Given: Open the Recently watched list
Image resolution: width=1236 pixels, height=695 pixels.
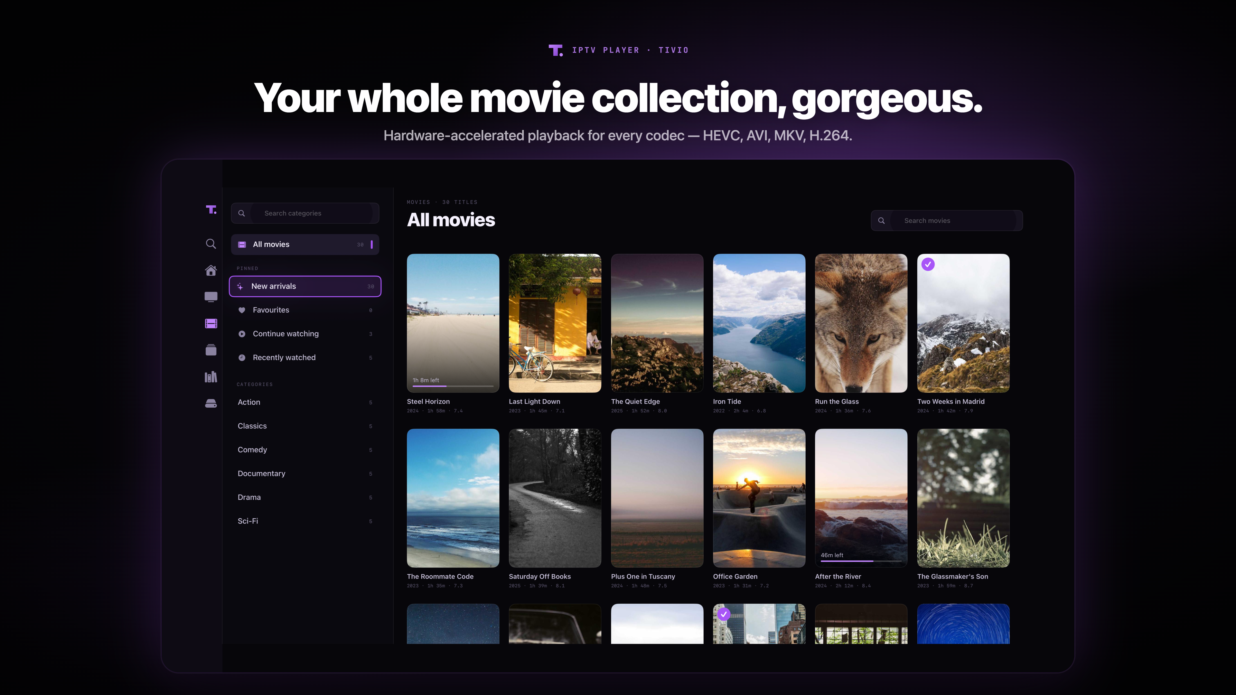Looking at the screenshot, I should tap(305, 358).
